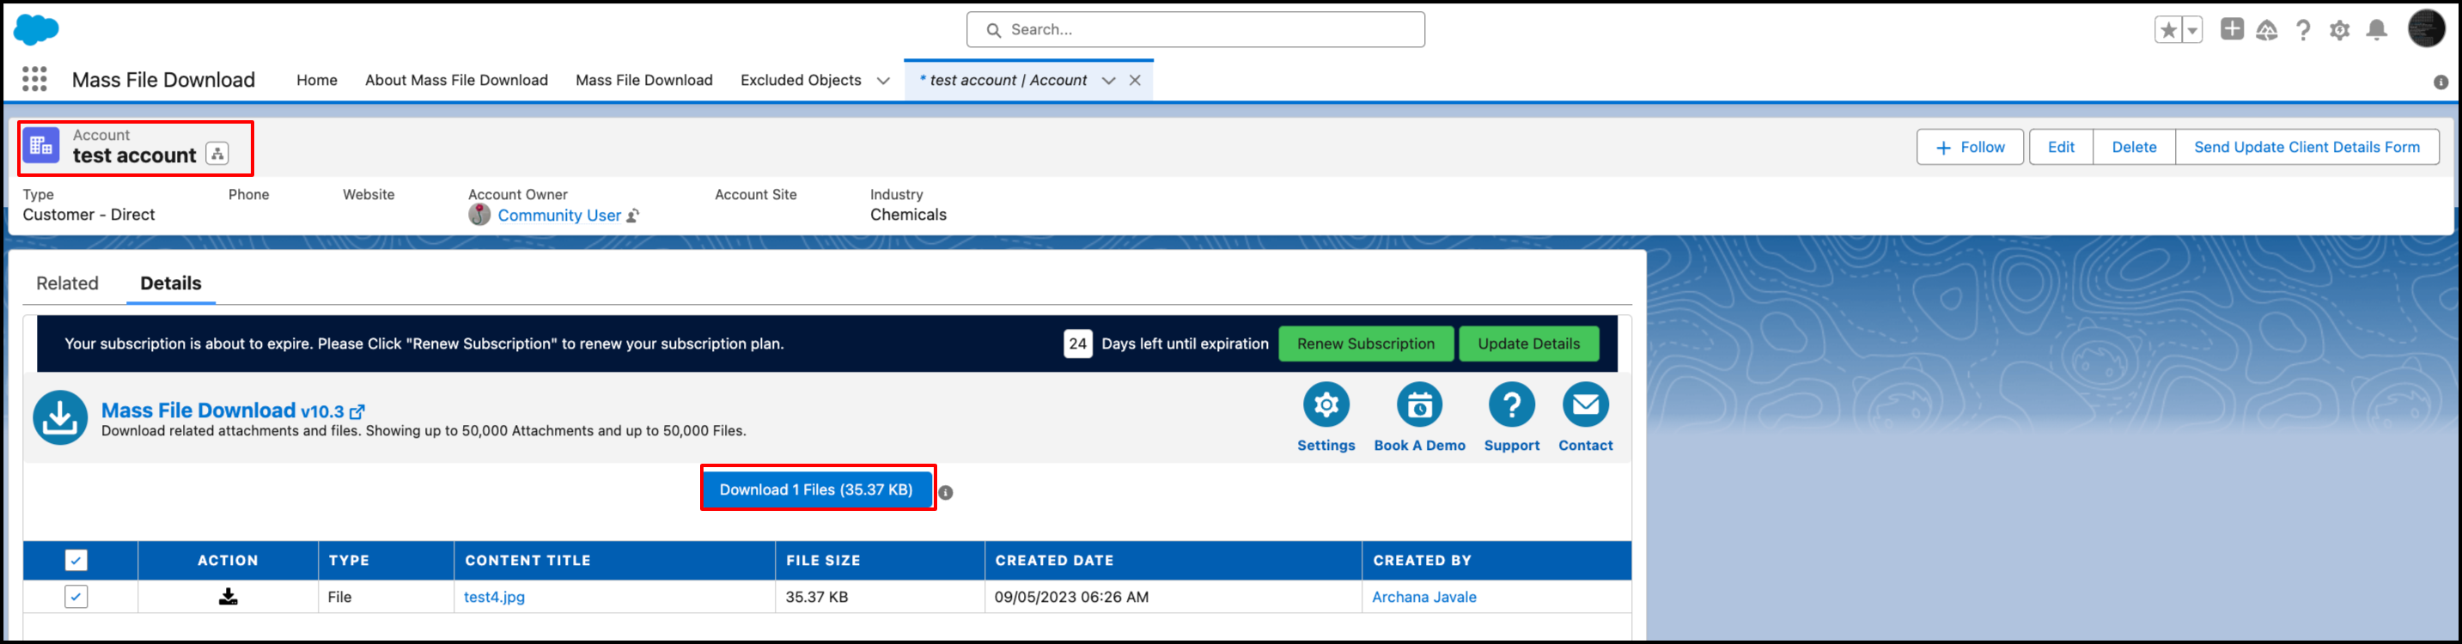Open the favorites list dropdown arrow
This screenshot has width=2462, height=644.
coord(2192,31)
